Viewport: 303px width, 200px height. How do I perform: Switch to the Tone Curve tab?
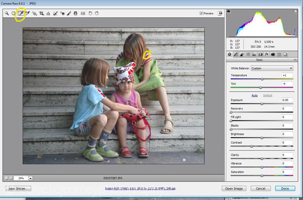[x=236, y=54]
